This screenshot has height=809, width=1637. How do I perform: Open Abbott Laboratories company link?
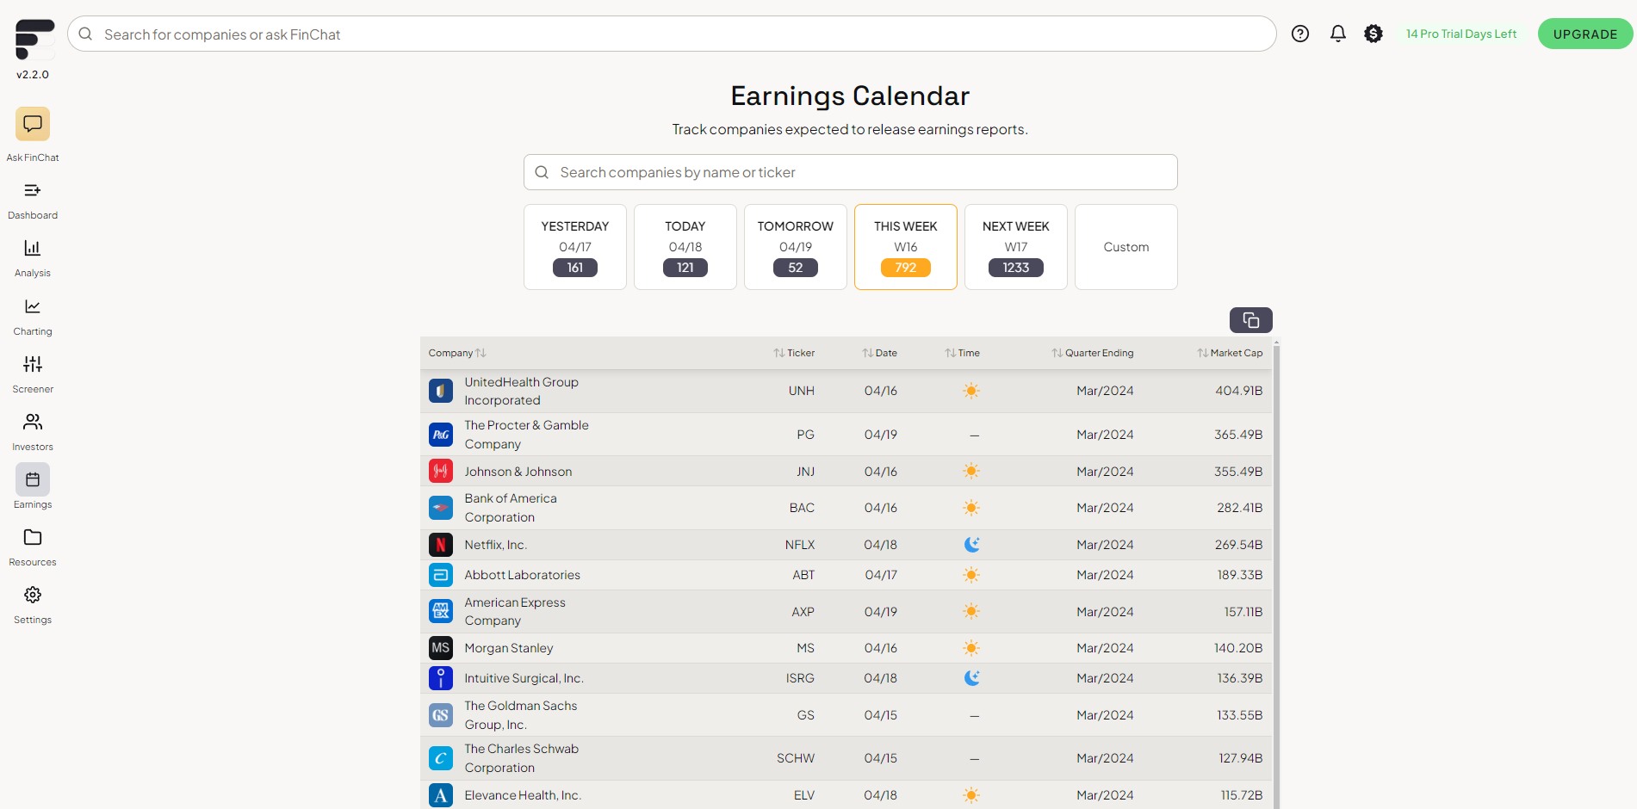[523, 575]
